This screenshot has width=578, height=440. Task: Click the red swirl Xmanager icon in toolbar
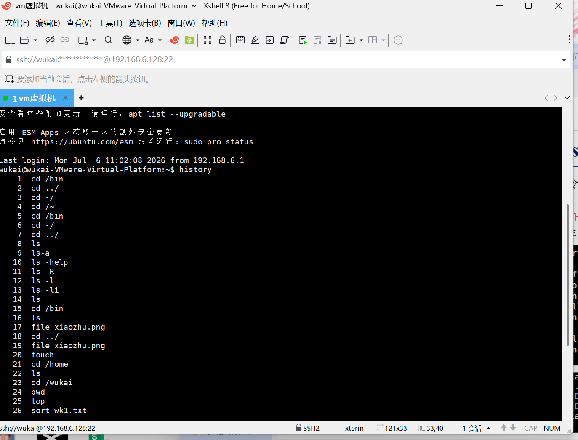point(174,40)
